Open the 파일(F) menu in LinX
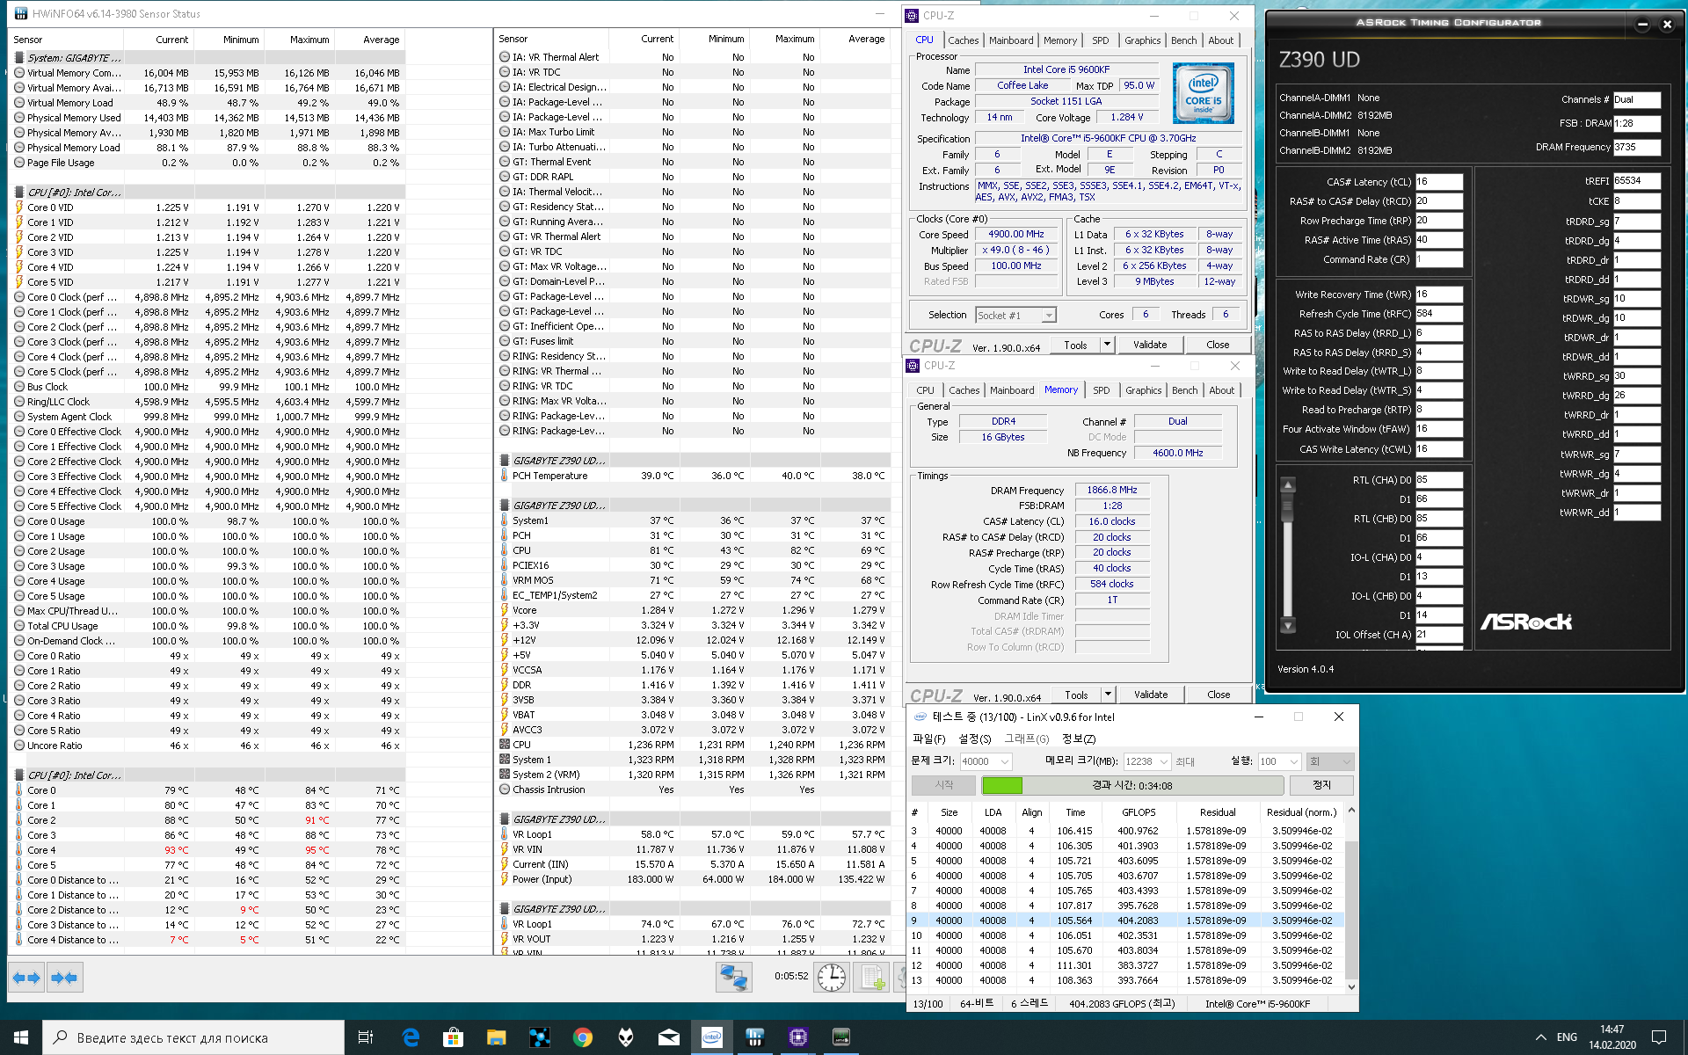 (x=928, y=738)
